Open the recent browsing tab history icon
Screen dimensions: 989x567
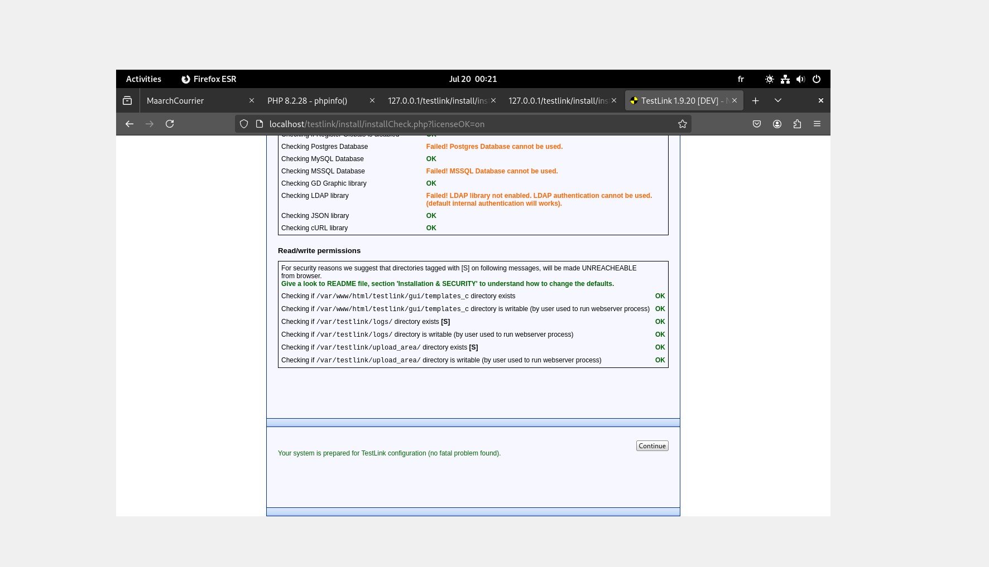tap(127, 100)
